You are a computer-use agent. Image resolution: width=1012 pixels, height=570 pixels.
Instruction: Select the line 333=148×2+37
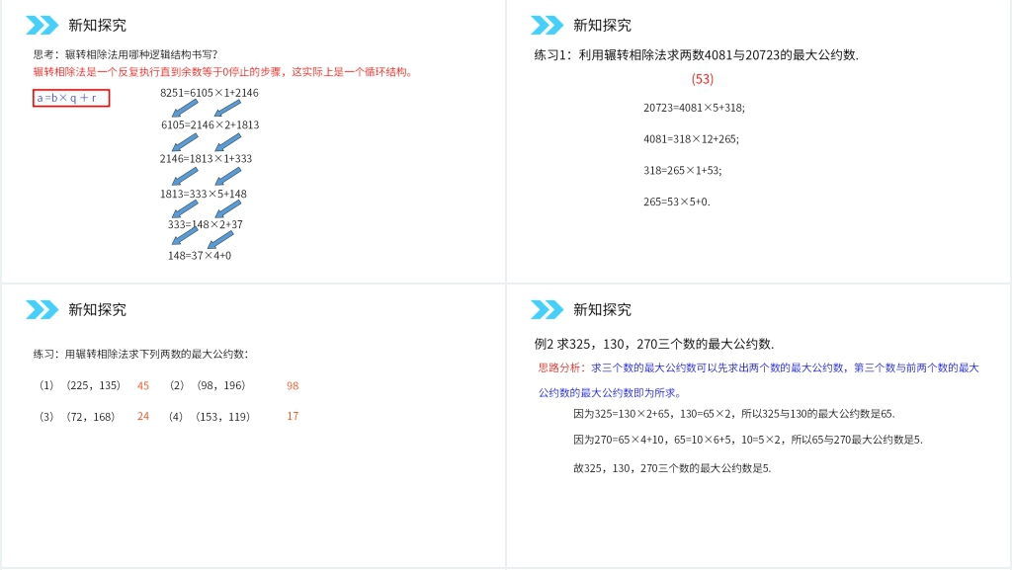[x=206, y=224]
